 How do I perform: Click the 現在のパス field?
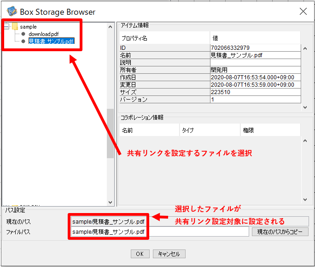point(190,221)
